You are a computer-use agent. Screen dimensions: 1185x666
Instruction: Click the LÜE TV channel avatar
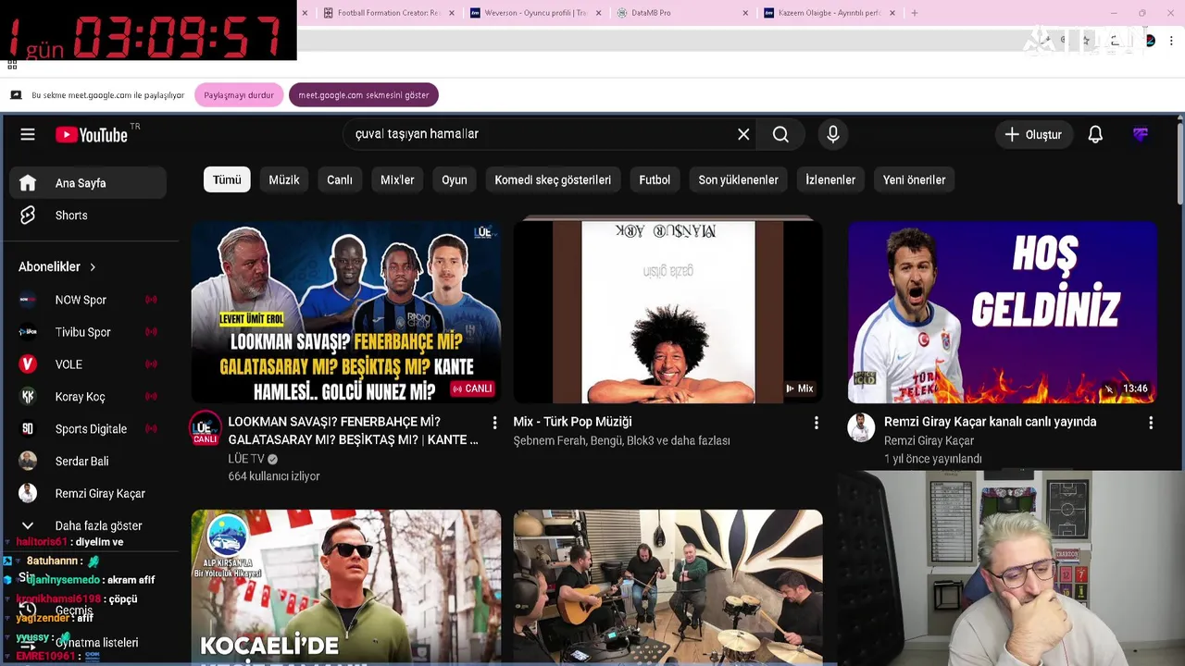coord(206,428)
